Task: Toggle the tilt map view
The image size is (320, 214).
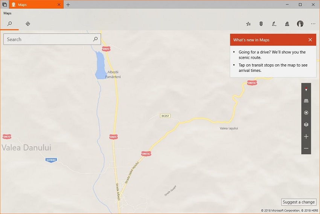Action: [306, 101]
